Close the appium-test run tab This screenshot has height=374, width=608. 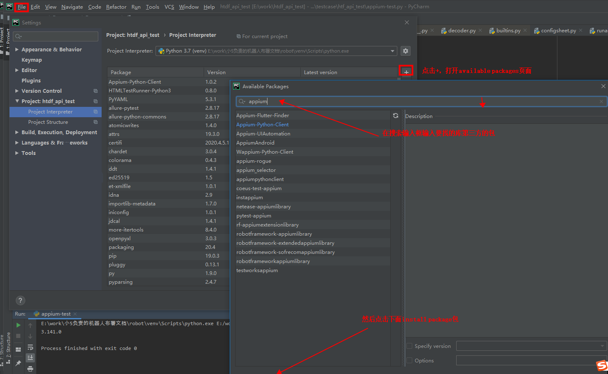(x=75, y=314)
